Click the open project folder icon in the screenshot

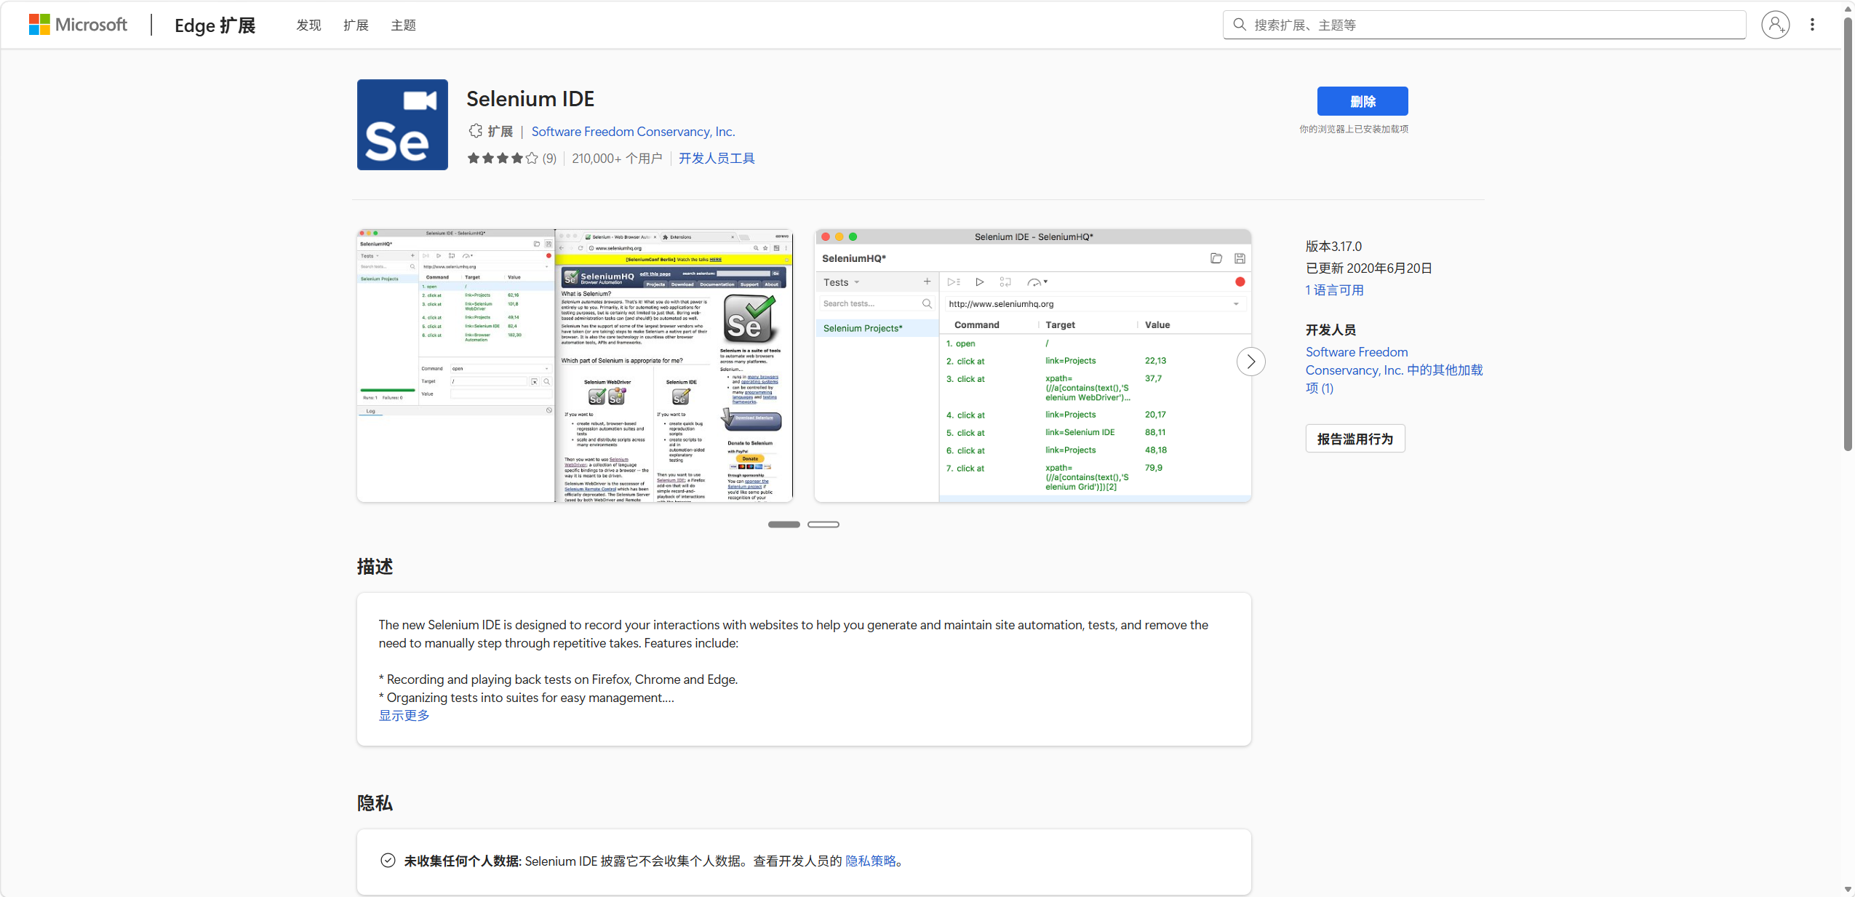[1216, 258]
